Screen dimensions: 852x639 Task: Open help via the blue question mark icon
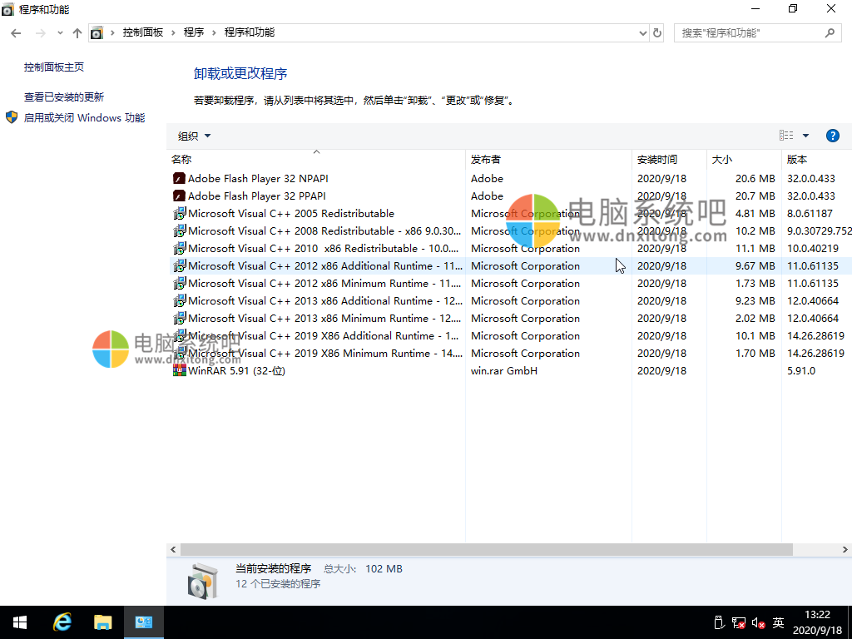click(x=833, y=135)
